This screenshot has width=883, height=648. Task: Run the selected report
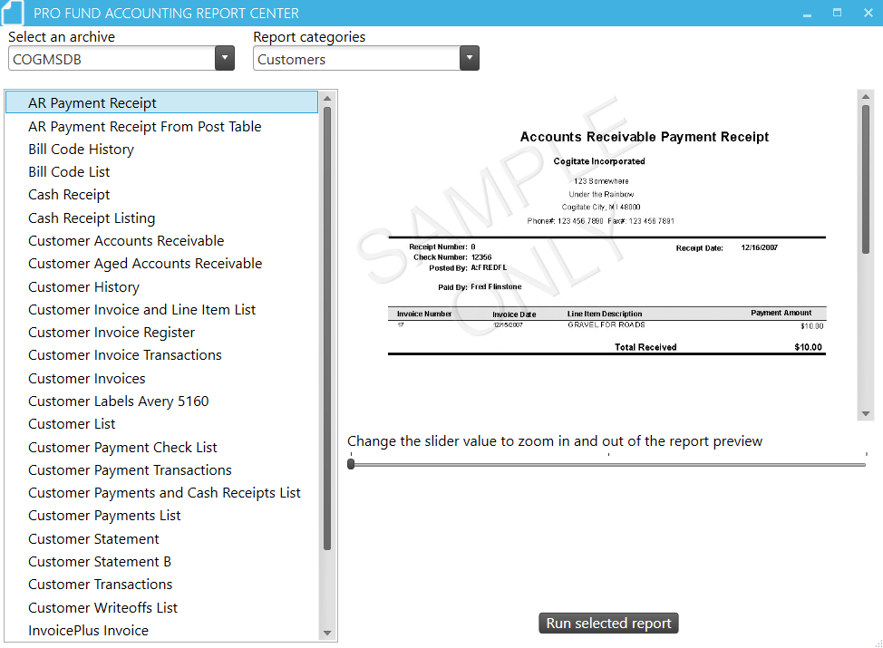608,624
